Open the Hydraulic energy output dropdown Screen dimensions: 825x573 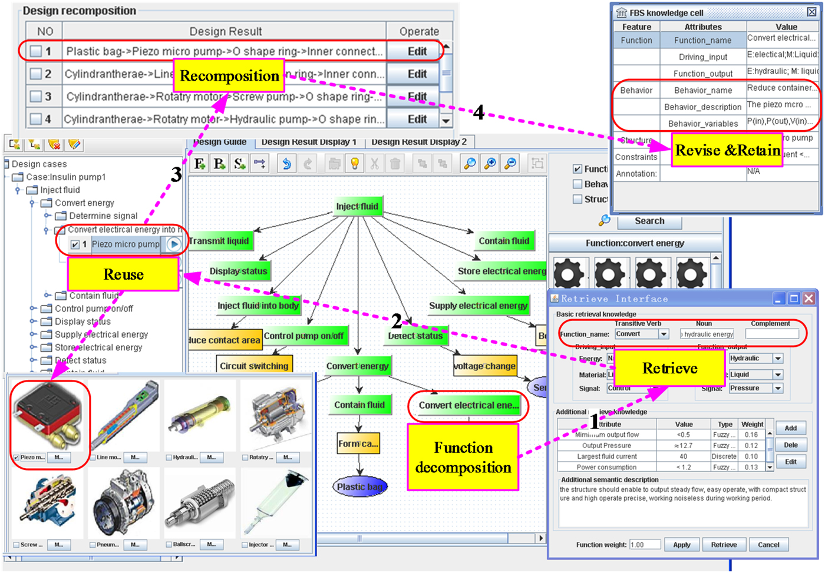click(x=778, y=359)
